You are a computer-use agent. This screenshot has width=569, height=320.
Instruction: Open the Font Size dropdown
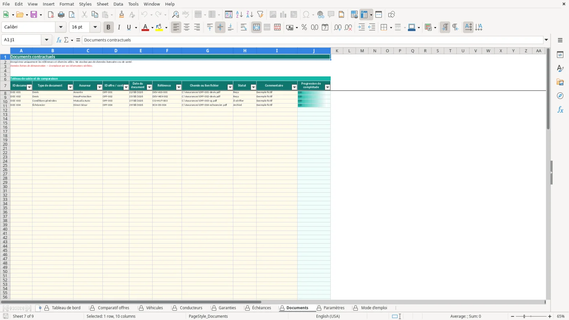[x=95, y=27]
